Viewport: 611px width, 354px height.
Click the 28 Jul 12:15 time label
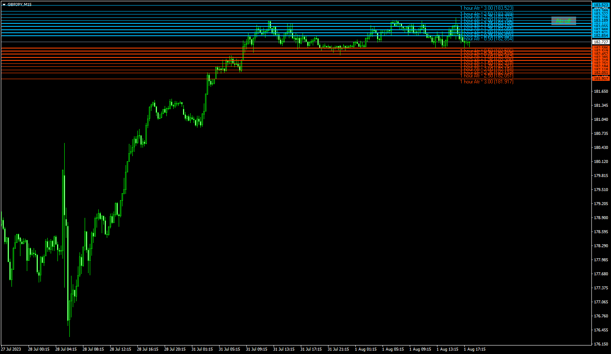click(120, 349)
